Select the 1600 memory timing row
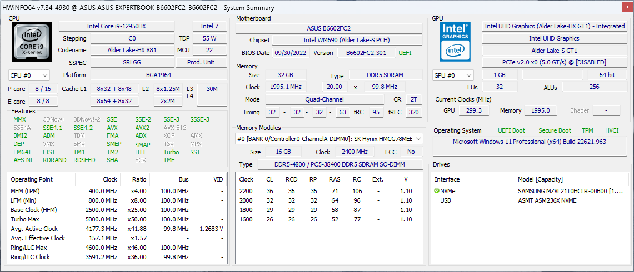The height and width of the screenshot is (272, 634). (329, 219)
